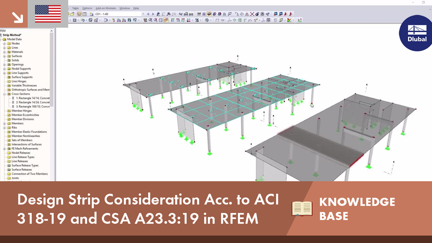Click the last red flag toolbar icon
The image size is (432, 243).
[291, 14]
